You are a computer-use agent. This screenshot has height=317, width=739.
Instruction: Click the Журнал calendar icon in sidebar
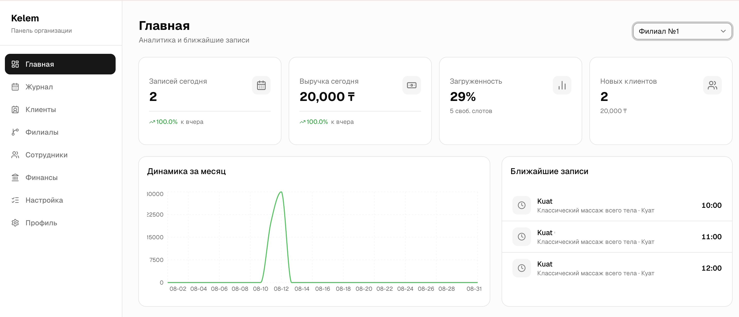15,87
